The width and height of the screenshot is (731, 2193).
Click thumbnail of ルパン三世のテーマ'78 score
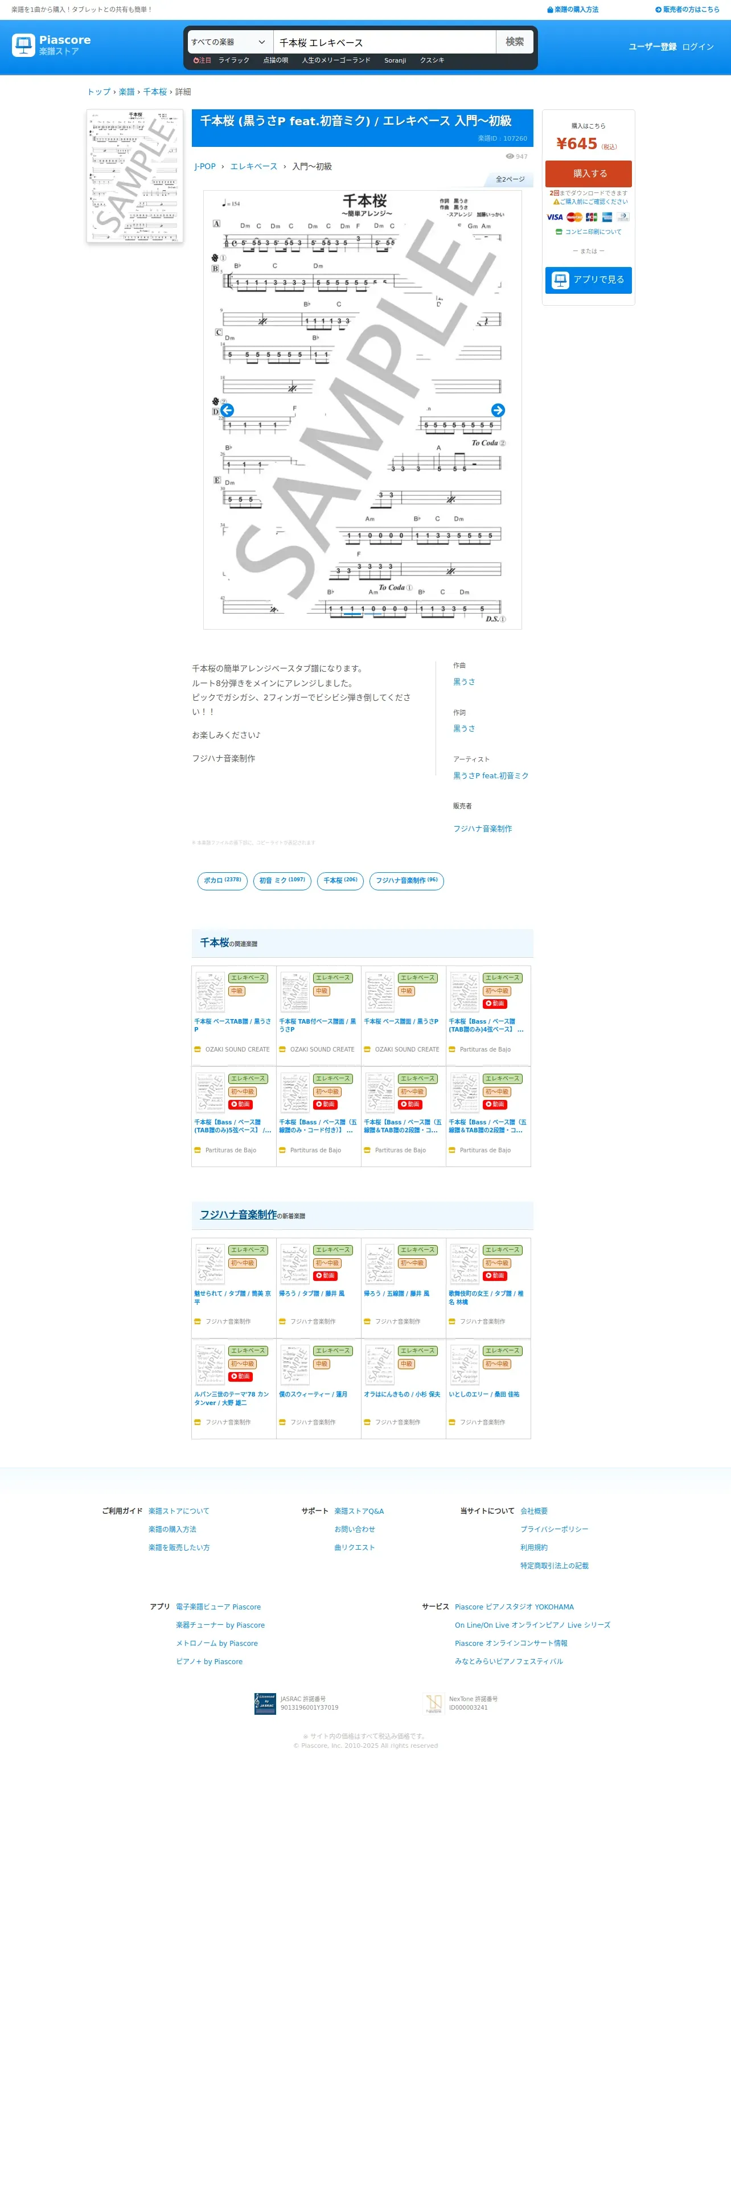click(x=210, y=1365)
